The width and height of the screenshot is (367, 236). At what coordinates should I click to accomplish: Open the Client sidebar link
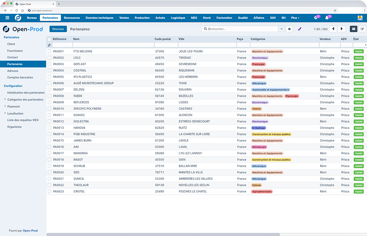click(x=11, y=44)
